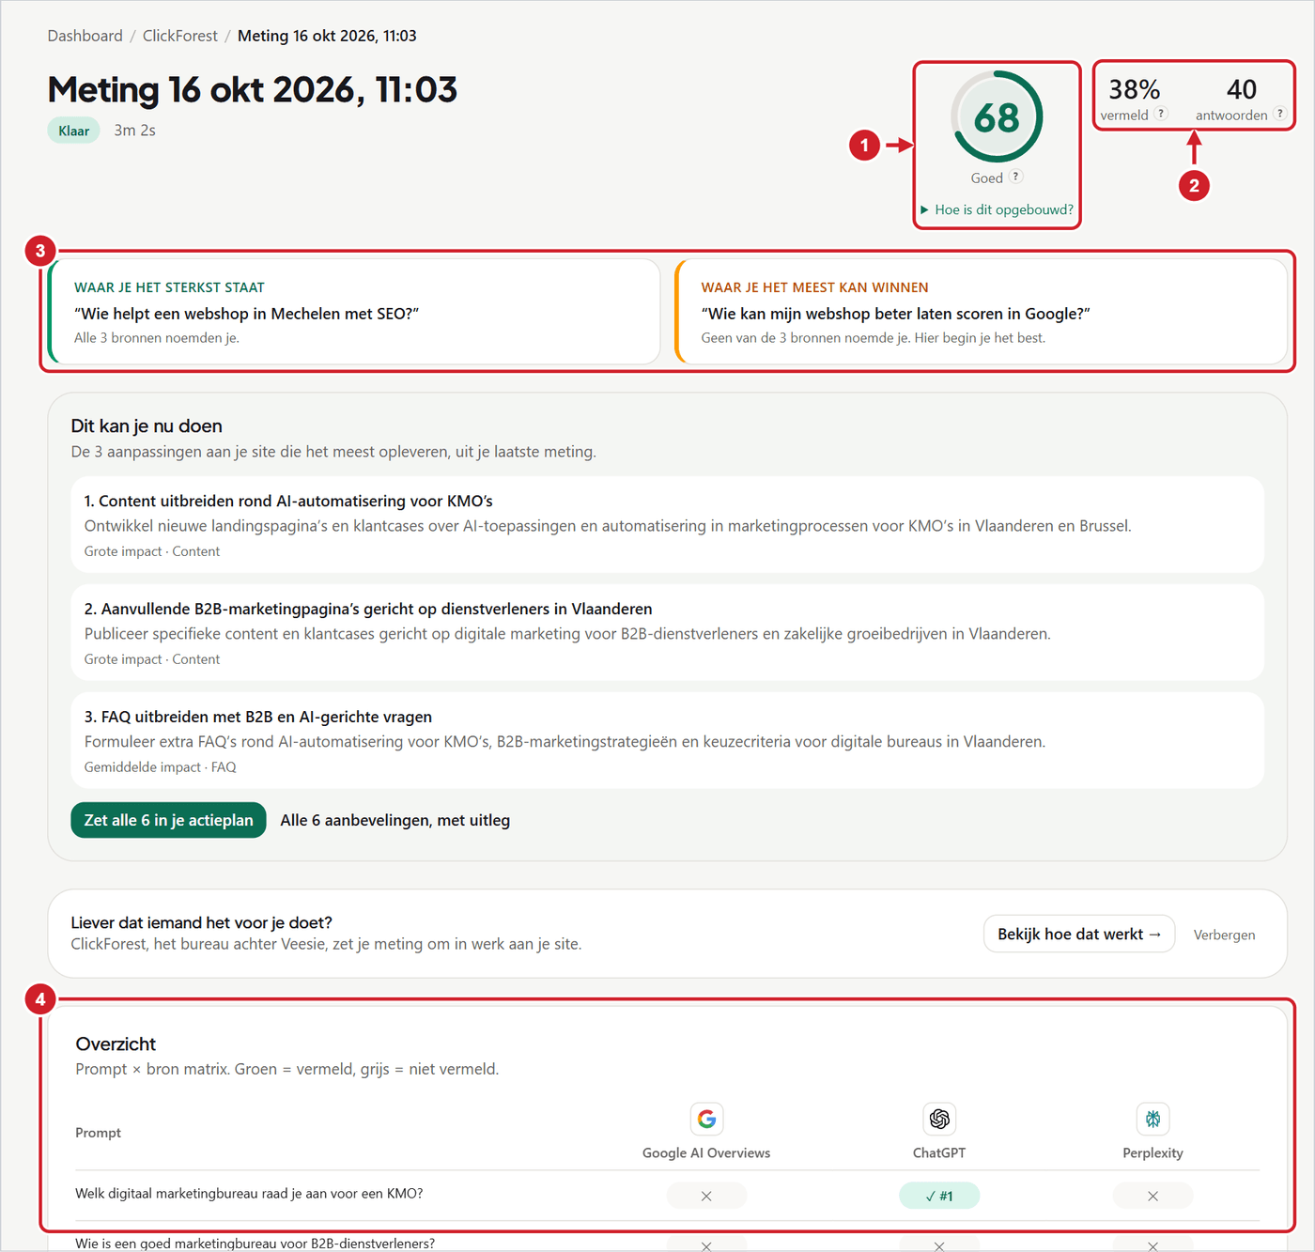This screenshot has height=1252, width=1315.
Task: Click the Klaar status badge
Action: (73, 131)
